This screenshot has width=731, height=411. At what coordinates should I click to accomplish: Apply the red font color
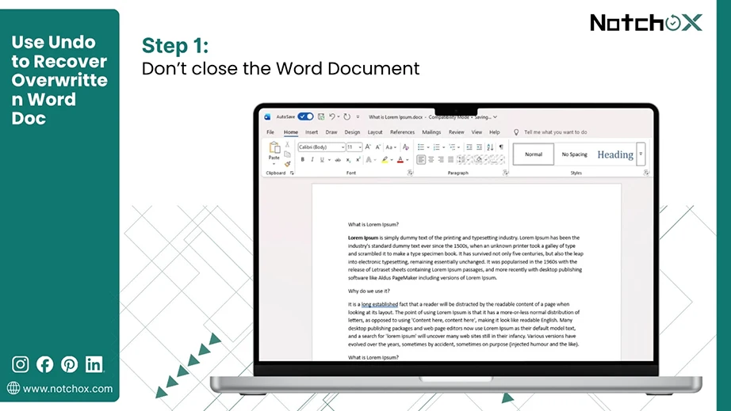pyautogui.click(x=400, y=160)
